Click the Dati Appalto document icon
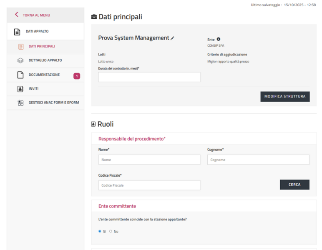The width and height of the screenshot is (322, 250). tap(17, 32)
